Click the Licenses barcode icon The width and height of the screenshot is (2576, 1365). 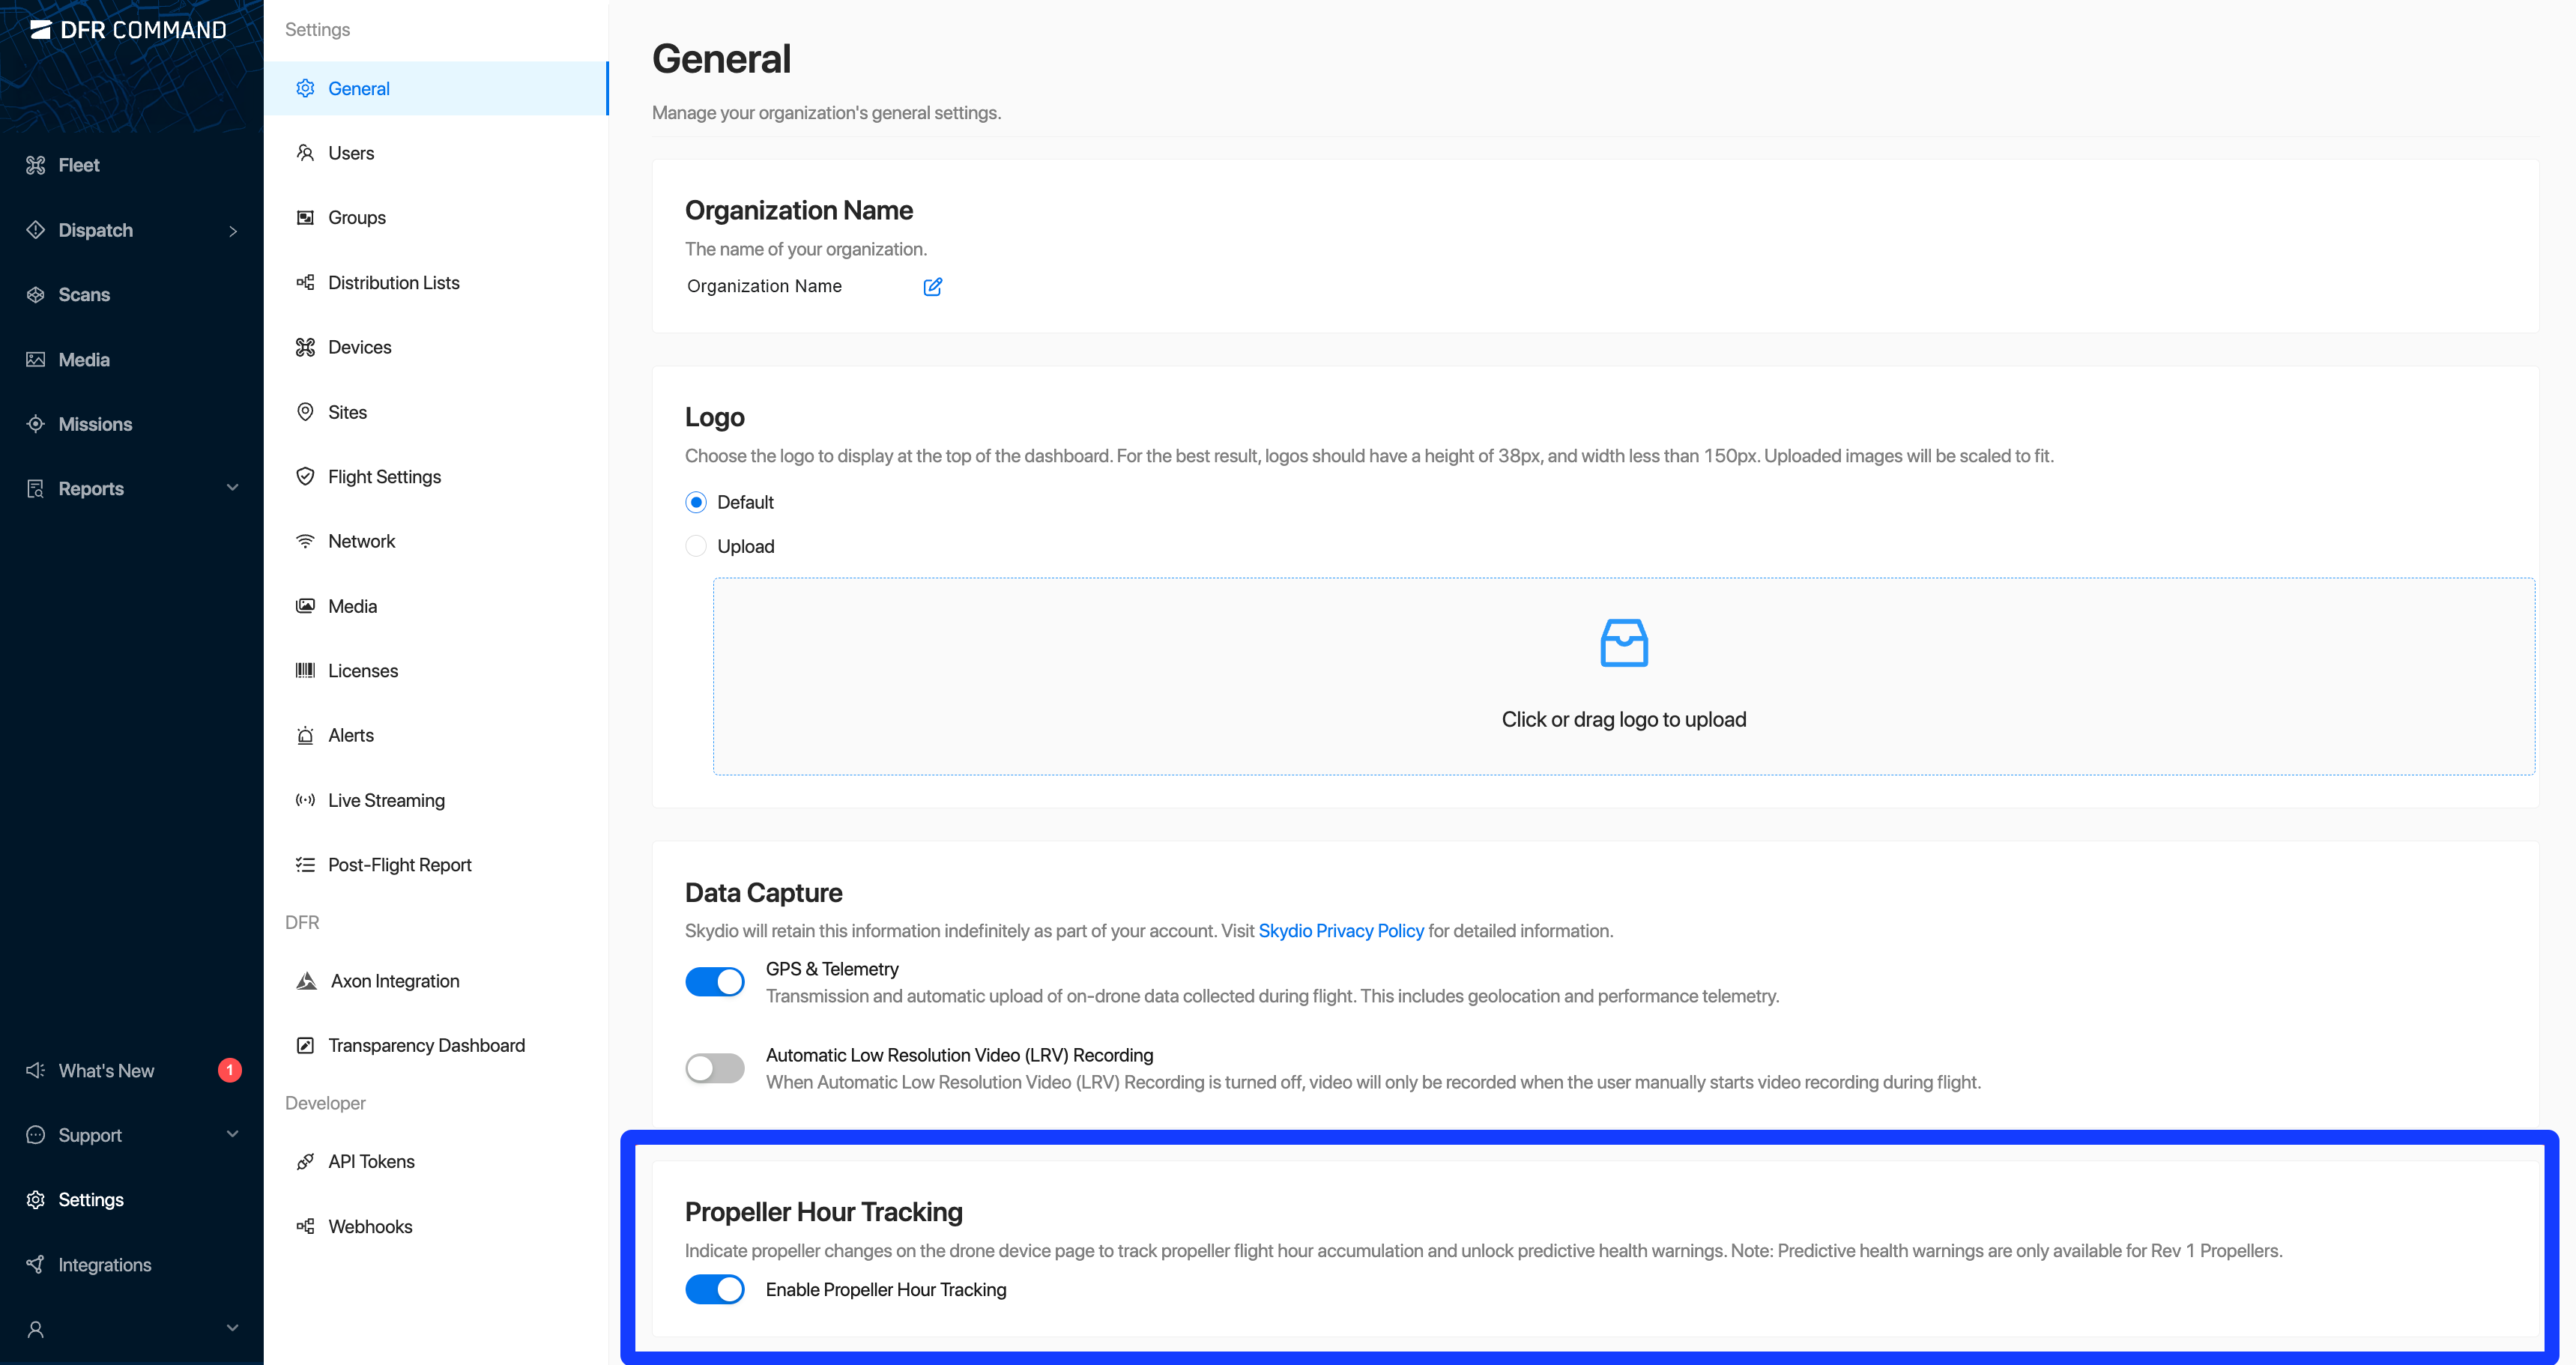305,671
